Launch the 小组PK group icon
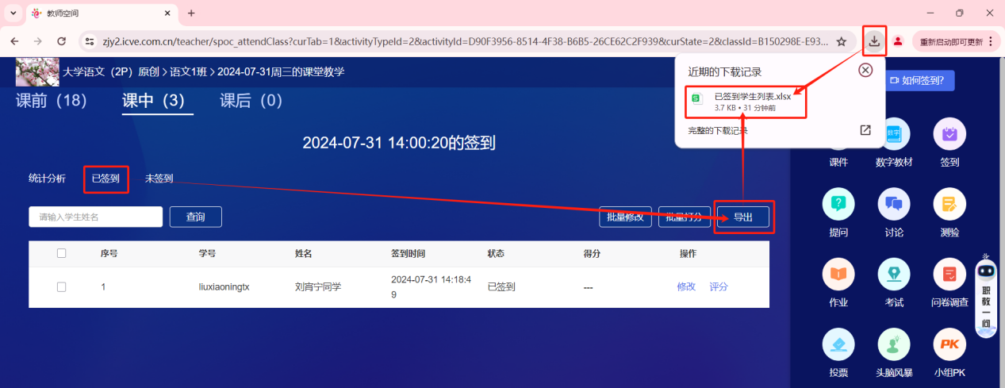The width and height of the screenshot is (1005, 388). (x=949, y=344)
